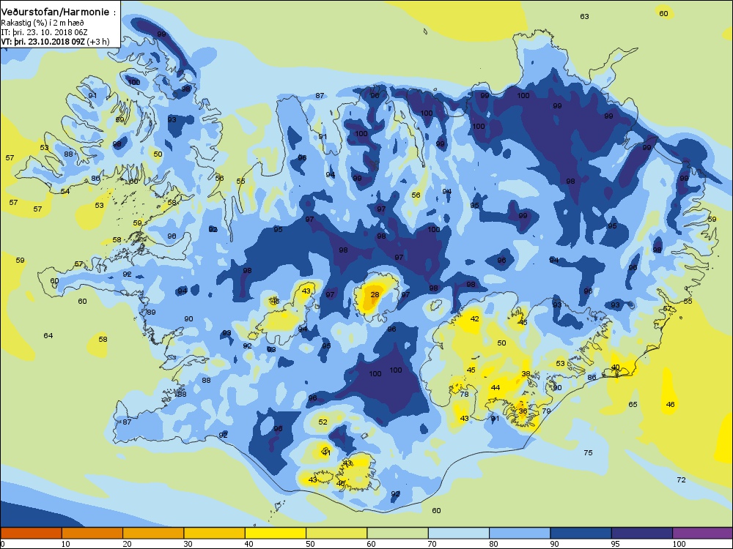Select the map value 36
Viewport: 733px width, 549px height.
[523, 411]
